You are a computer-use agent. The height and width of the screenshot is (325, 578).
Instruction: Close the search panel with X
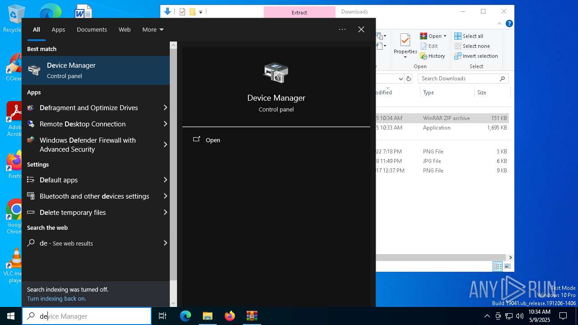(361, 29)
